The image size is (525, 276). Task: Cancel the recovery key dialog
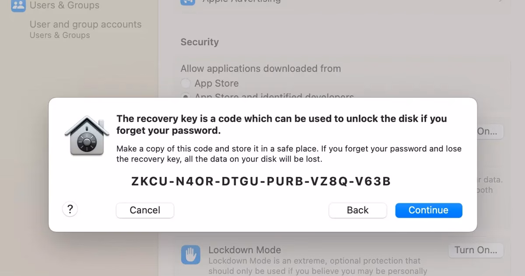[x=145, y=210]
